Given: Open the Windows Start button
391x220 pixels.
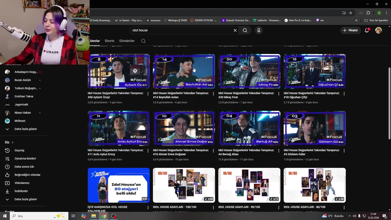Looking at the screenshot, I should click(x=4, y=216).
